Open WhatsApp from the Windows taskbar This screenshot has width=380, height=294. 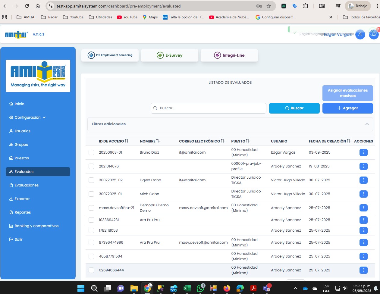click(200, 288)
